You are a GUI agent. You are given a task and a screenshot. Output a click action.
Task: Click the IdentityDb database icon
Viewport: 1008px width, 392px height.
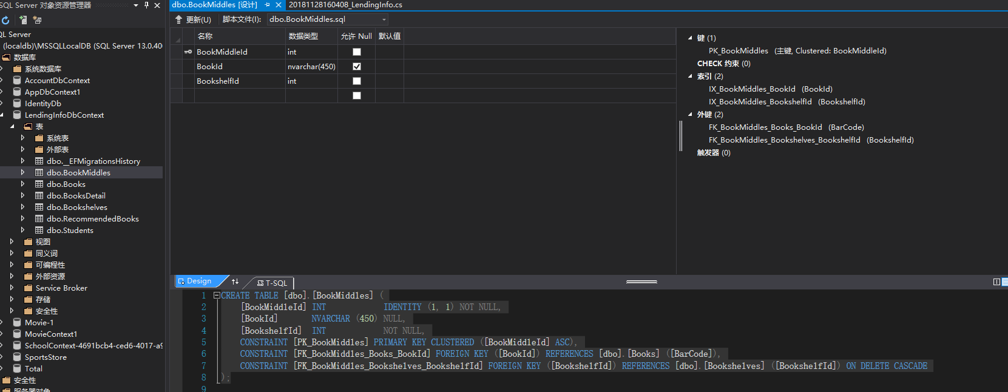coord(18,103)
